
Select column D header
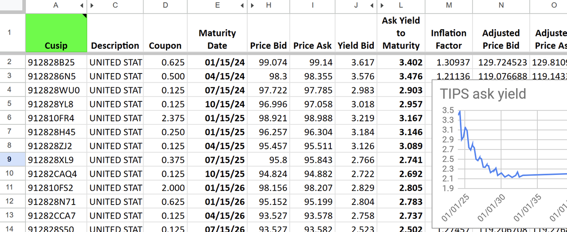(165, 5)
